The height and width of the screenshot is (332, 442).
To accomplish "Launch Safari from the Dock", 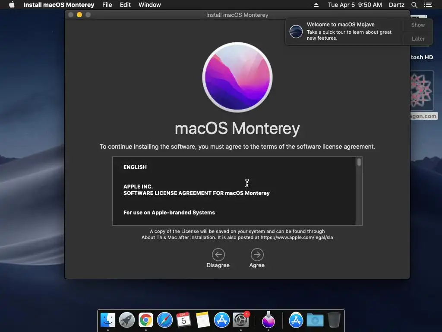I will (164, 320).
